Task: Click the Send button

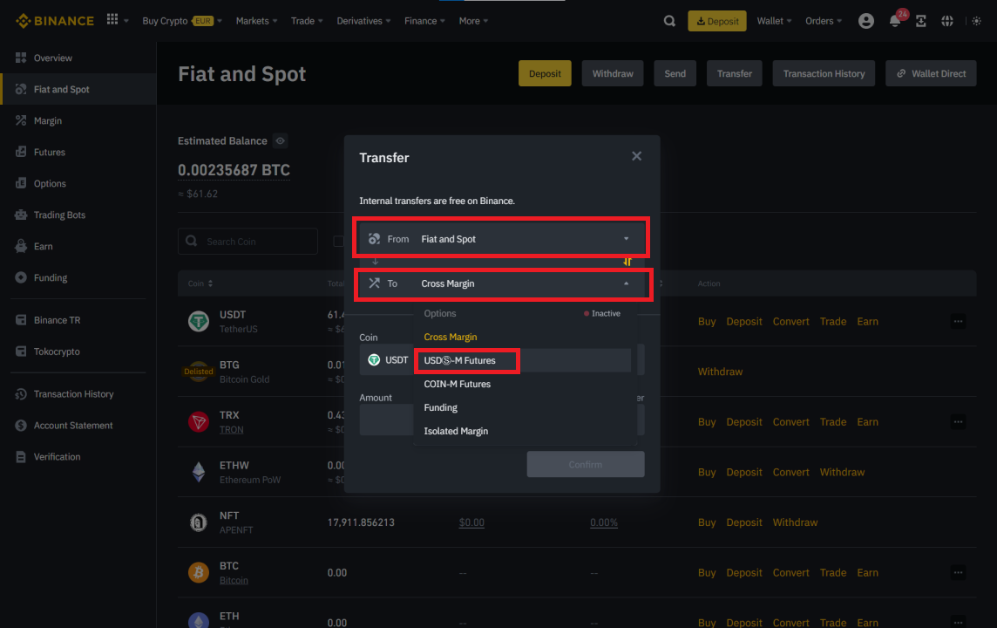Action: 675,73
